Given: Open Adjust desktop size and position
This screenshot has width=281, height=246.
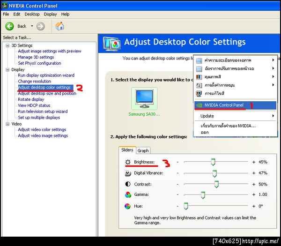Looking at the screenshot, I should coord(47,93).
